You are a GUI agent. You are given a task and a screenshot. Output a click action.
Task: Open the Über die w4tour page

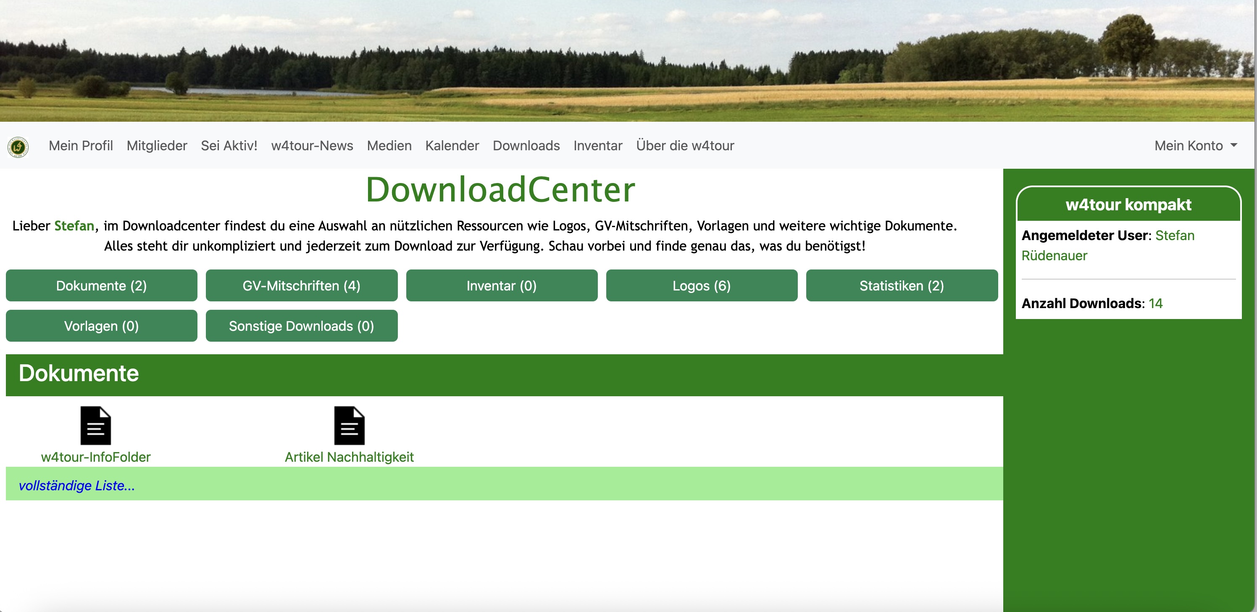pyautogui.click(x=685, y=146)
